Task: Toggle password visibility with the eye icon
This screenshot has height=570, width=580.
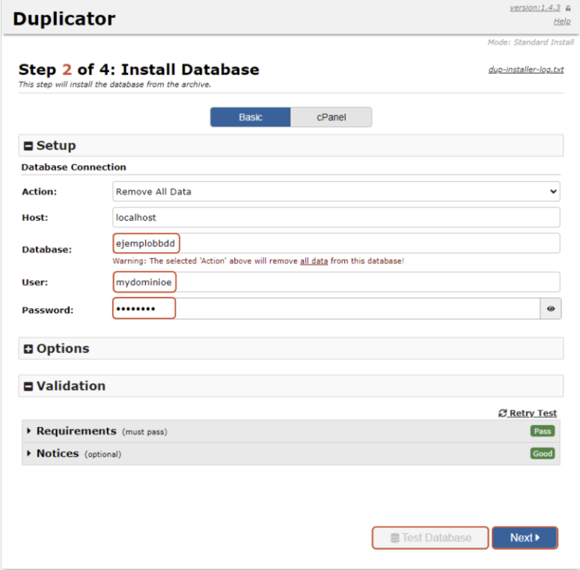Action: pyautogui.click(x=550, y=309)
